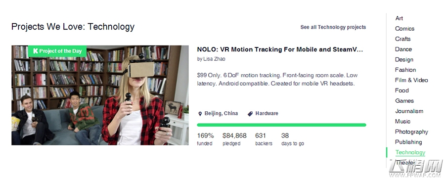Open the Design category
Viewport: 445px width, 179px height.
pos(404,59)
